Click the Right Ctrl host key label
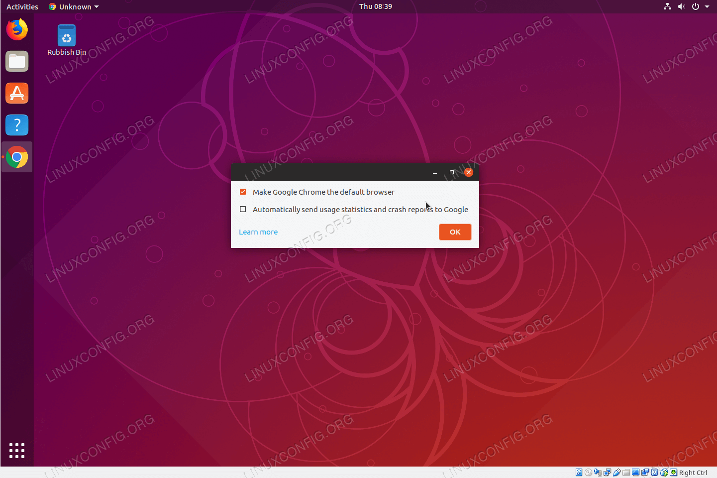This screenshot has height=478, width=717. click(x=693, y=473)
